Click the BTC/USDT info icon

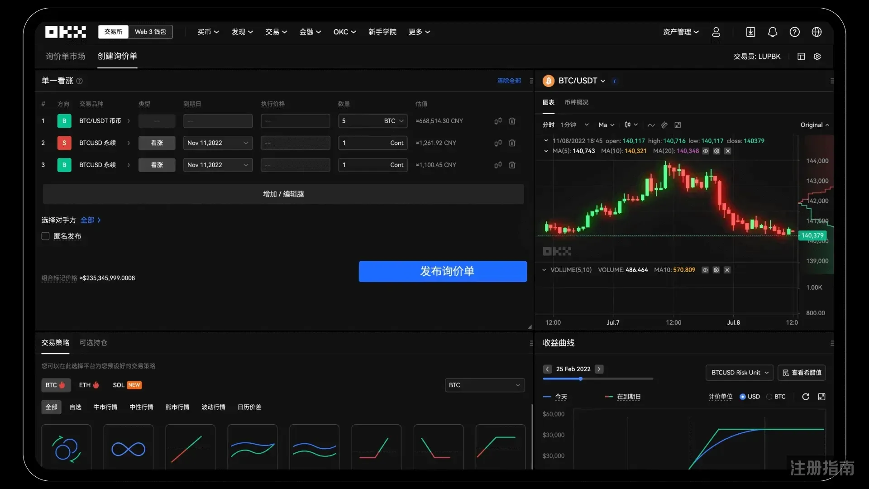[x=614, y=81]
